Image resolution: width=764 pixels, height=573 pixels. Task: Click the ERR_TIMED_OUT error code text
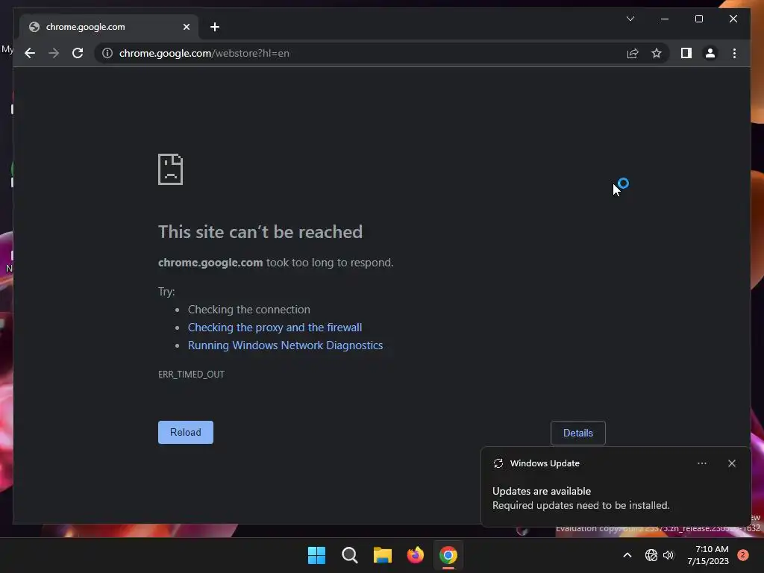coord(192,375)
